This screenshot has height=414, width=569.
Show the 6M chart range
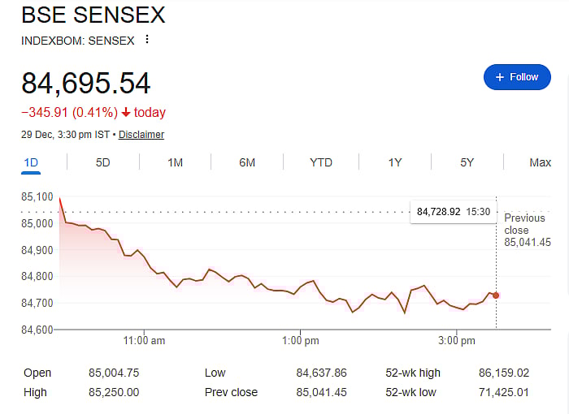(x=247, y=162)
